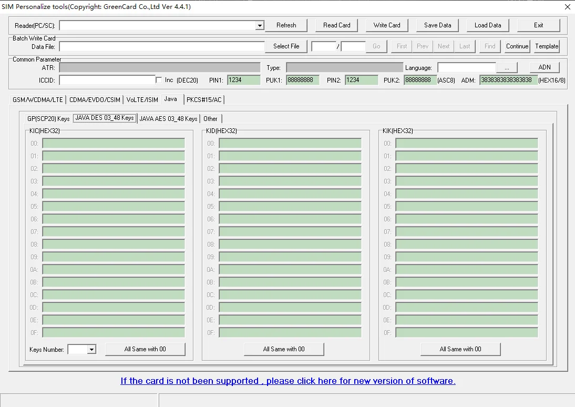This screenshot has height=407, width=575.
Task: Click the Template button
Action: (x=547, y=46)
